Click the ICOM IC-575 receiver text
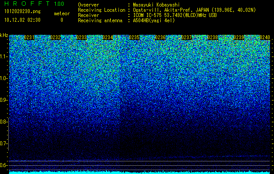Image resolution: width=274 pixels, height=174 pixels. pyautogui.click(x=175, y=15)
